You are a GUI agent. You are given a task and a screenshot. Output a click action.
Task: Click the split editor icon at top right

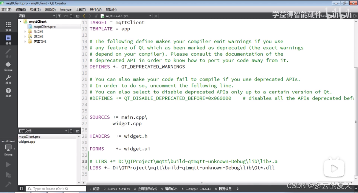pyautogui.click(x=355, y=16)
